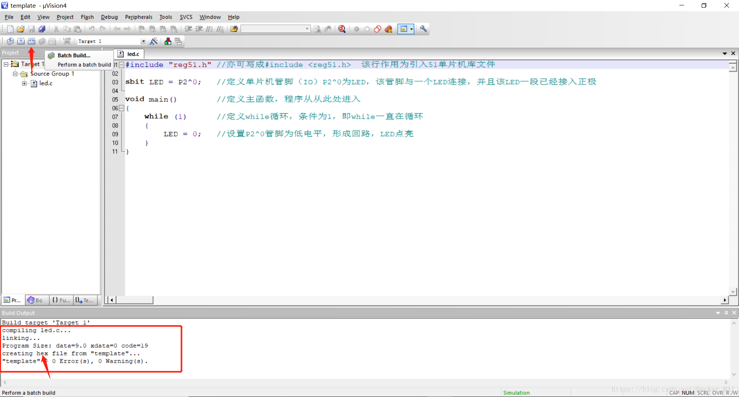Click the Save All icon

(x=42, y=29)
